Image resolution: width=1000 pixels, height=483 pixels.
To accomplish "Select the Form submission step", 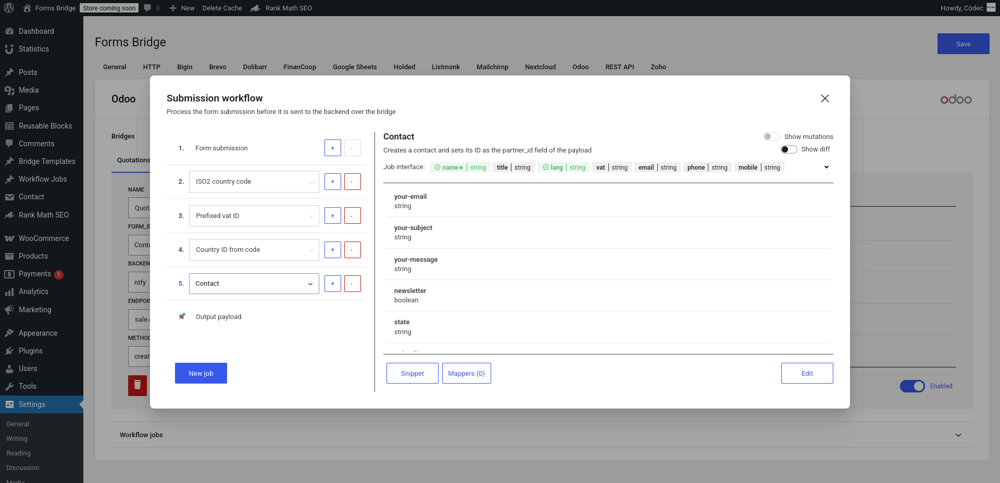I will tap(221, 148).
